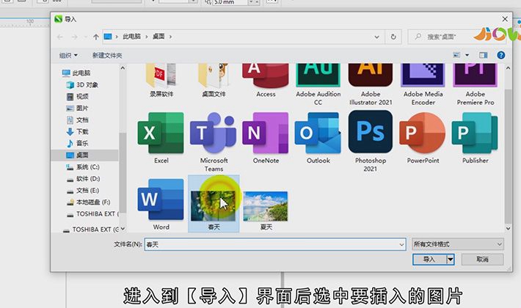
Task: Open 3D 对象 in the sidebar
Action: click(87, 85)
